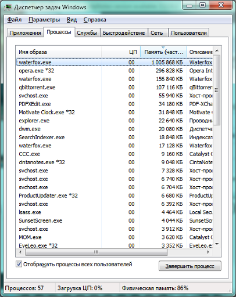
Task: Open the Справка menu
Action: pyautogui.click(x=95, y=20)
